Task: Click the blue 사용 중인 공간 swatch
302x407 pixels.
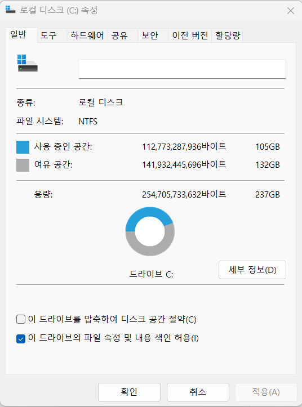Action: (23, 147)
